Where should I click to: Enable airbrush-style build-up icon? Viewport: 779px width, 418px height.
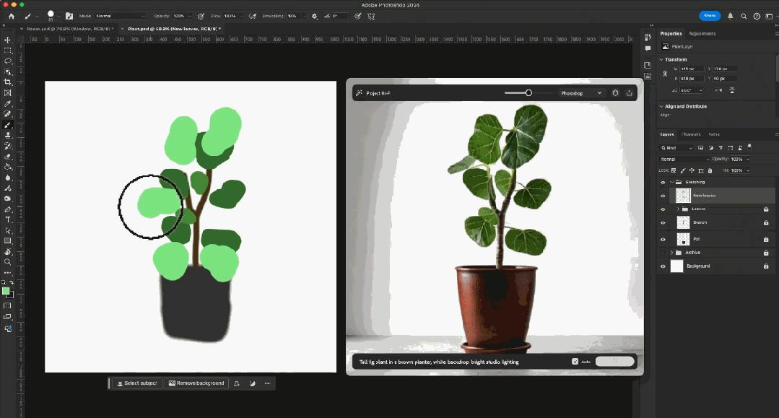[x=253, y=16]
